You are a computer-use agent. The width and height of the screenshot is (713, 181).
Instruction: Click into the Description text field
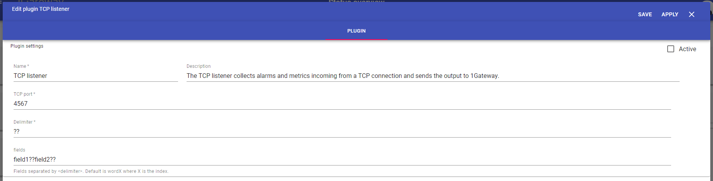(433, 76)
